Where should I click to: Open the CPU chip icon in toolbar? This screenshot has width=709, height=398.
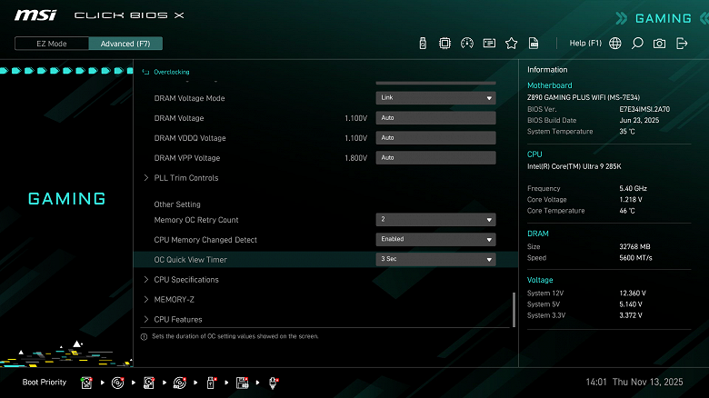coord(444,44)
